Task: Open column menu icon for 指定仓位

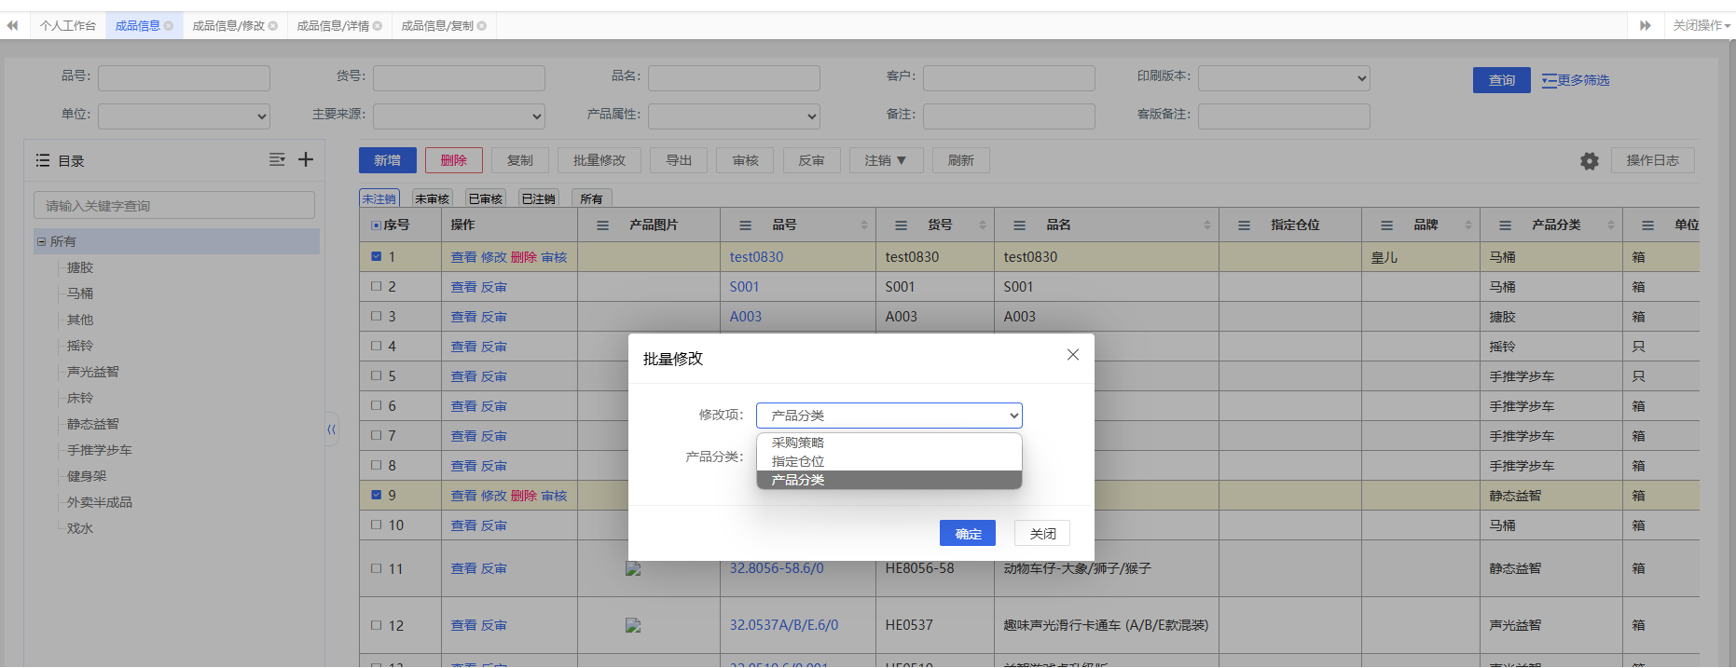Action: click(x=1245, y=225)
